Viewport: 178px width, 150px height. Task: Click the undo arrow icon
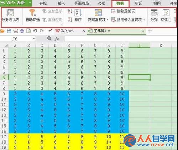(x=35, y=31)
